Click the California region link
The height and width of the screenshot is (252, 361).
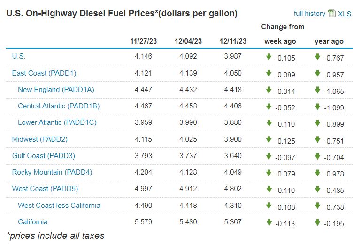tap(33, 221)
